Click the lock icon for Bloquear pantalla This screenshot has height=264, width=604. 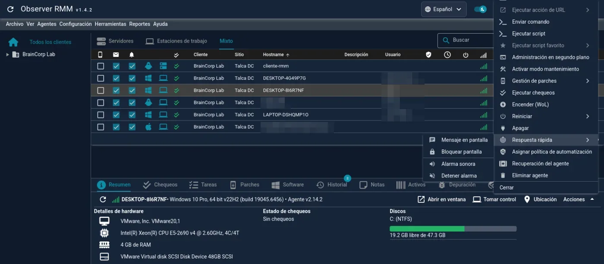coord(432,152)
